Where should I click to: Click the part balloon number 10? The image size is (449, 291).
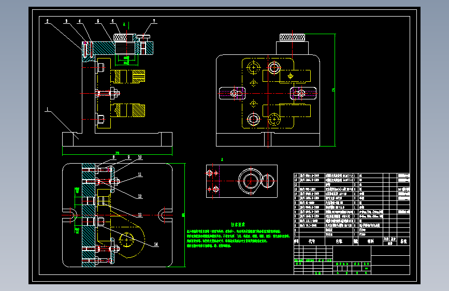click(140, 157)
